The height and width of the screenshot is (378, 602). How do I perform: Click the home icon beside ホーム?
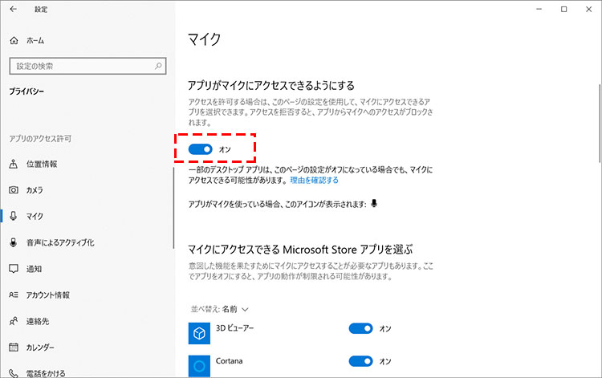coord(14,40)
